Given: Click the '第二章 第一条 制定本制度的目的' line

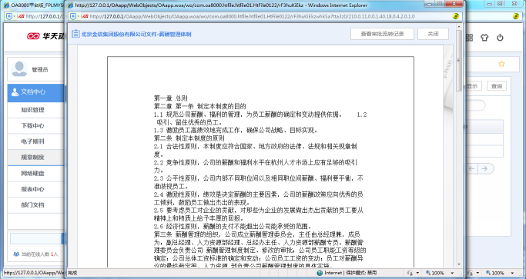Looking at the screenshot, I should (x=200, y=107).
